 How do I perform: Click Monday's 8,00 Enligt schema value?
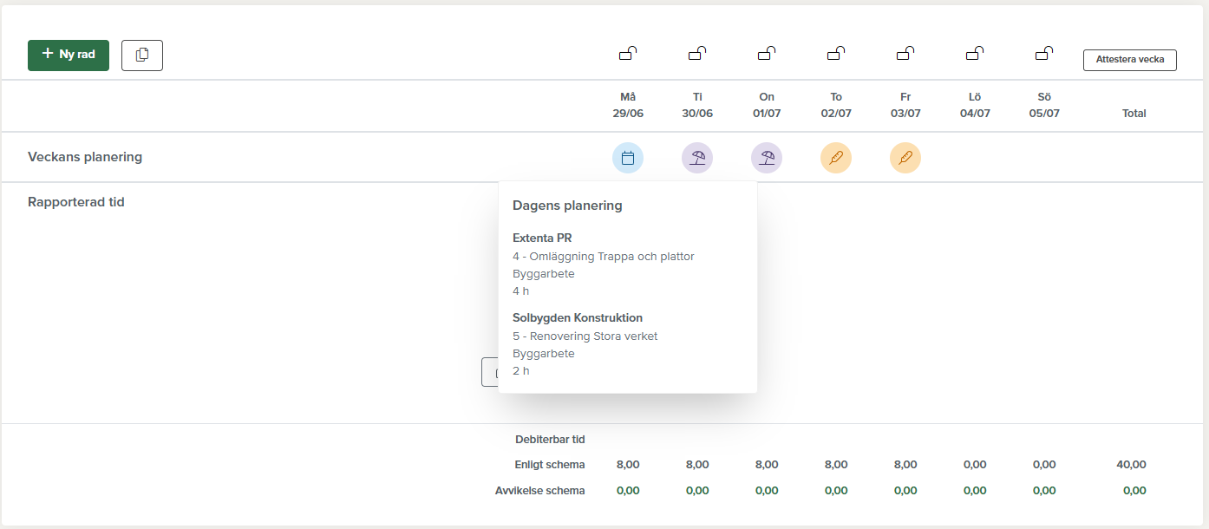click(628, 465)
